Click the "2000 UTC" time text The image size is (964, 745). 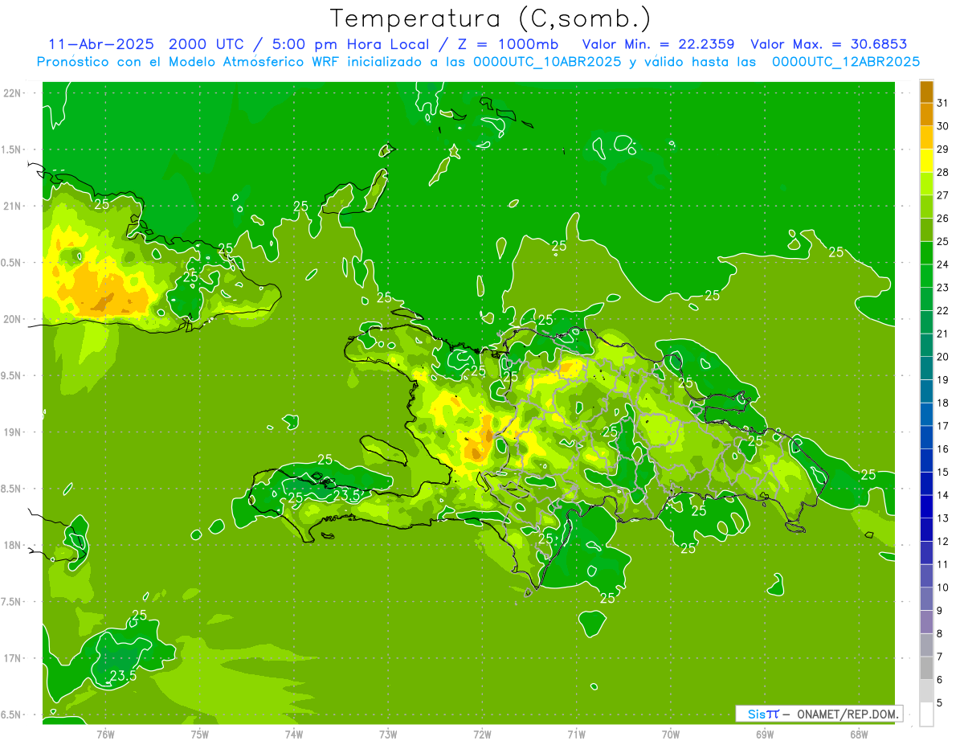click(208, 44)
